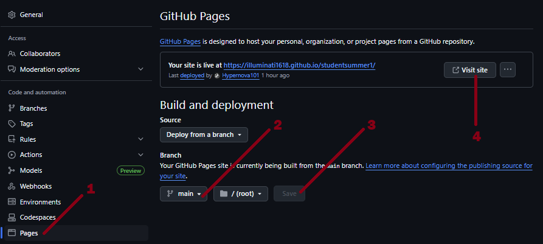
Task: Click the Branches icon in sidebar
Action: pos(12,108)
